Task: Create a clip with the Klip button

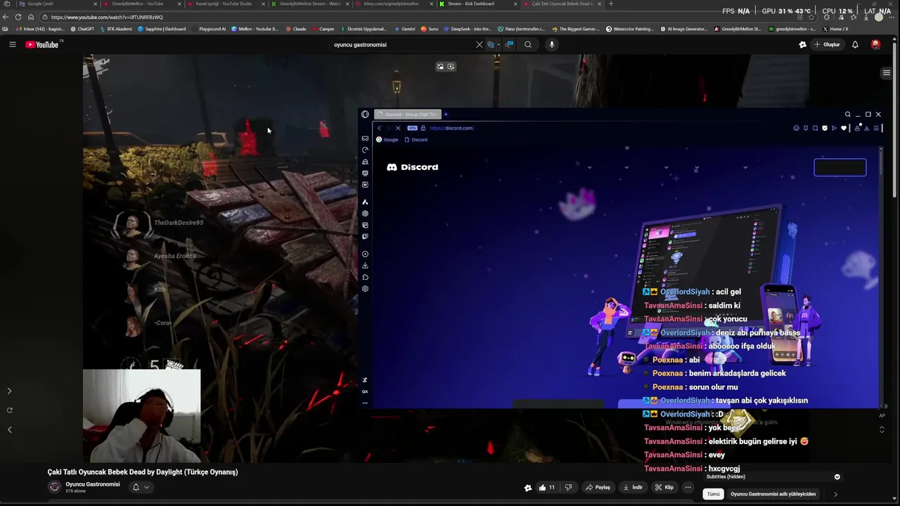Action: (664, 487)
